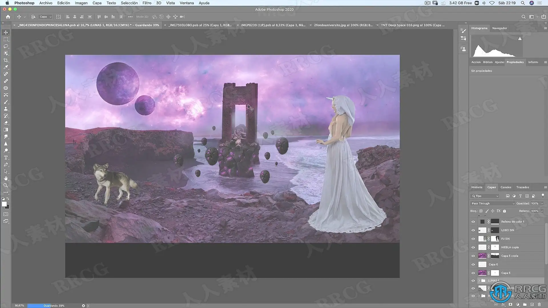Image resolution: width=548 pixels, height=308 pixels.
Task: Open the Navegador panel tab
Action: 499,28
